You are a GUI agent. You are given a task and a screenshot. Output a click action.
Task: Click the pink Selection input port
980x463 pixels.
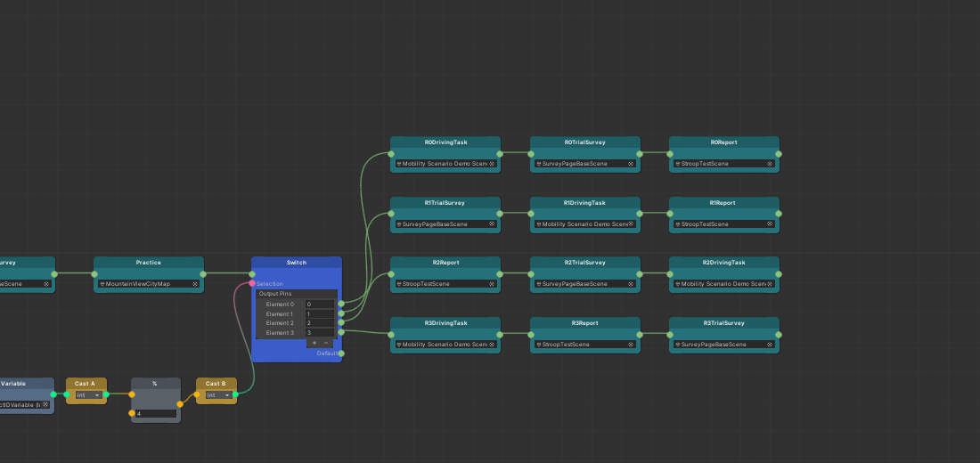coord(252,284)
